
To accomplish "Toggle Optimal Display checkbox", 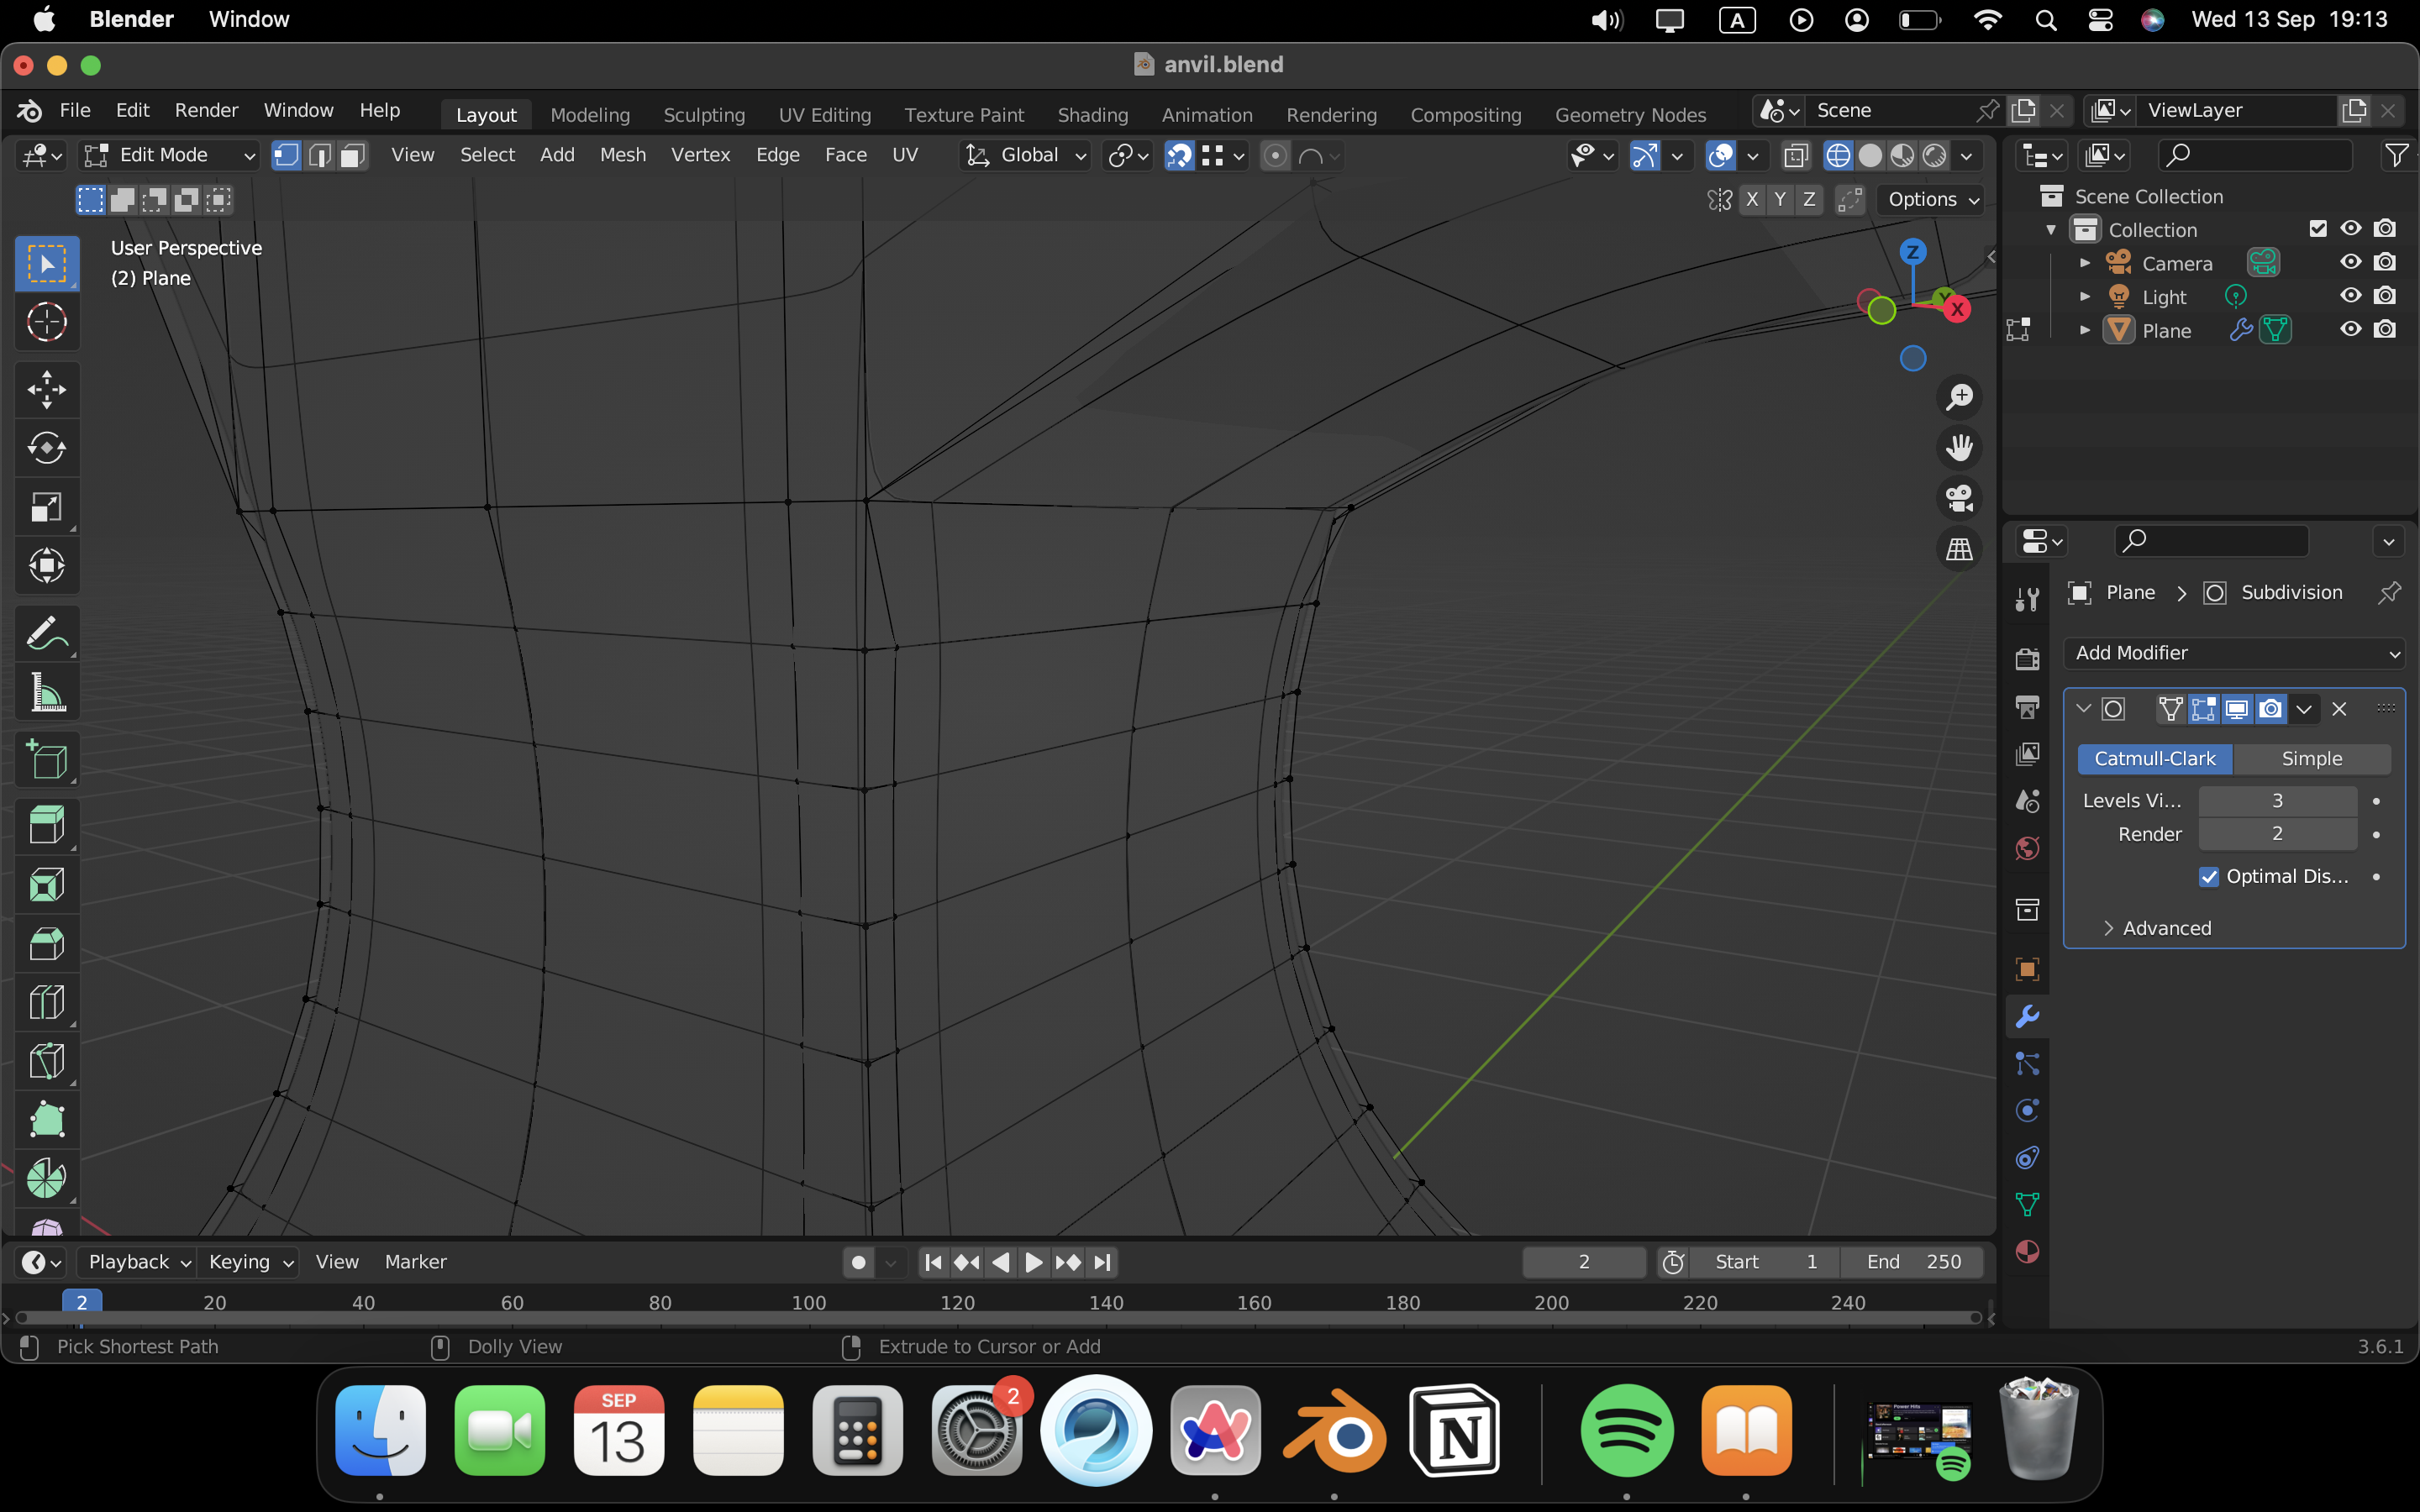I will pyautogui.click(x=2209, y=877).
